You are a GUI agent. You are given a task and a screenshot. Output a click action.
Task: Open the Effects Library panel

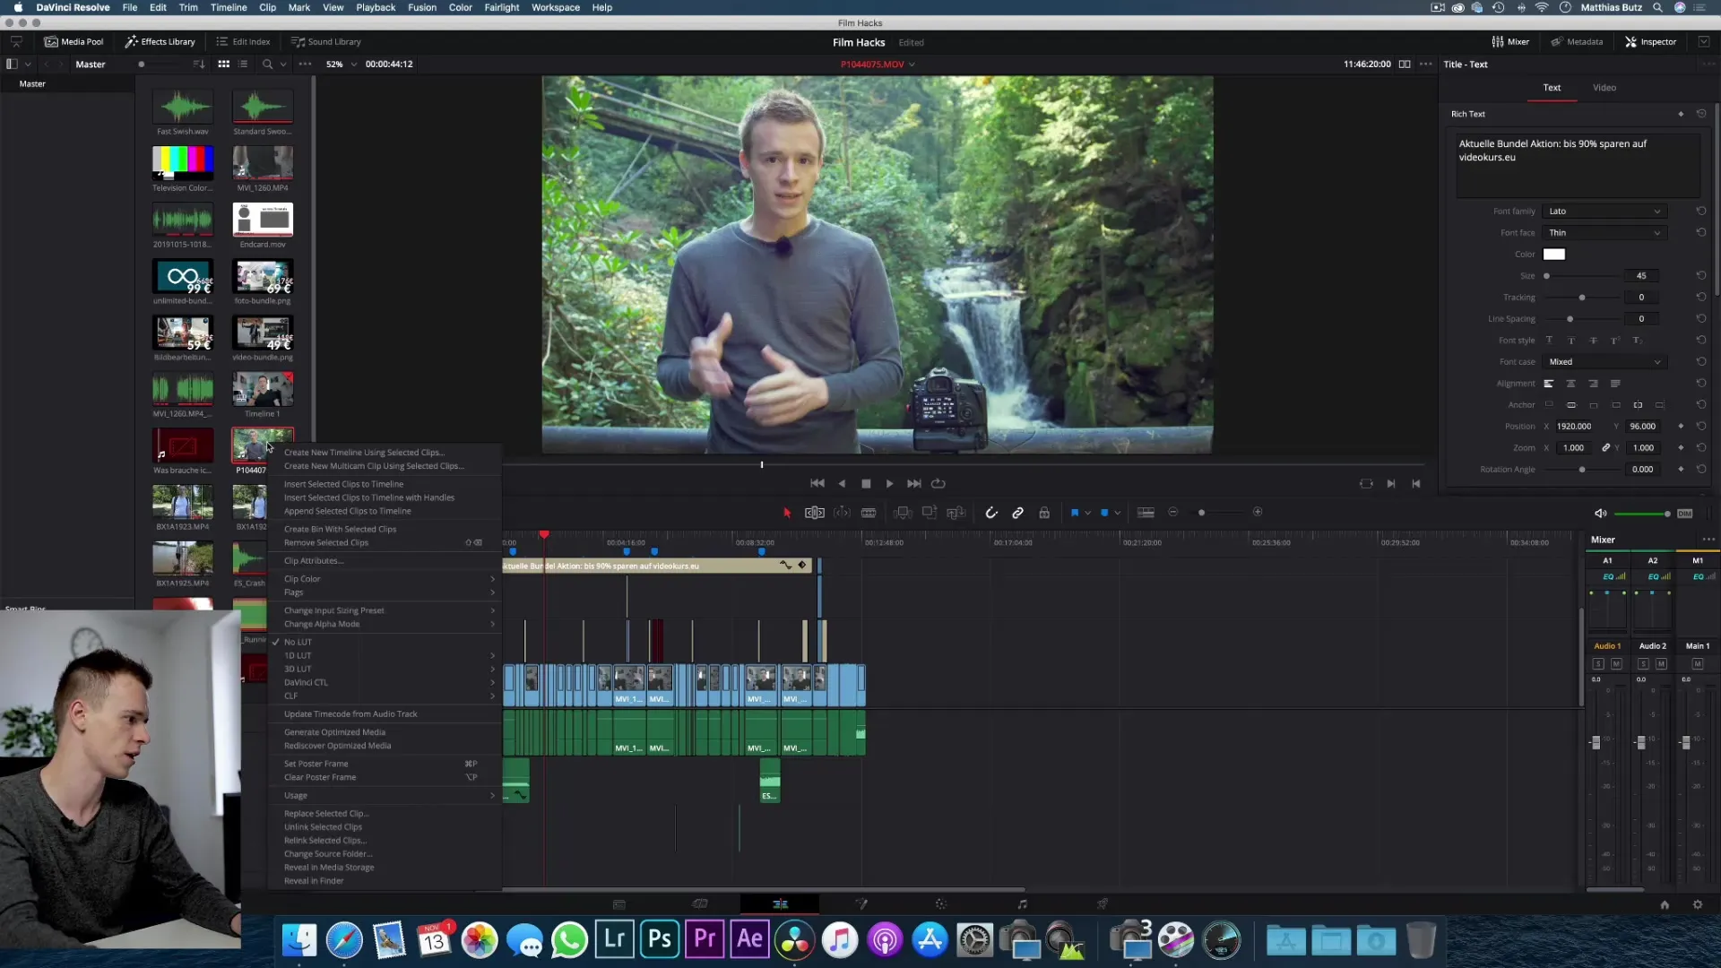coord(160,42)
